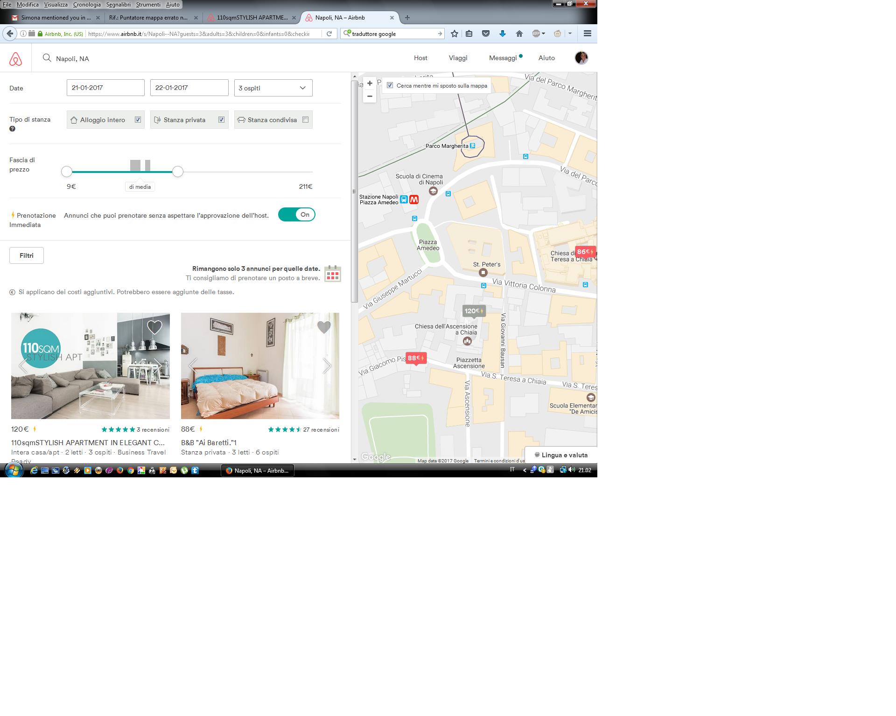Open Internet Explorer from the taskbar
This screenshot has height=716, width=896.
click(x=34, y=470)
